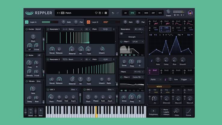Image resolution: width=222 pixels, height=125 pixels.
Task: Click the Resonators Strength slider
Action: pyautogui.click(x=131, y=34)
